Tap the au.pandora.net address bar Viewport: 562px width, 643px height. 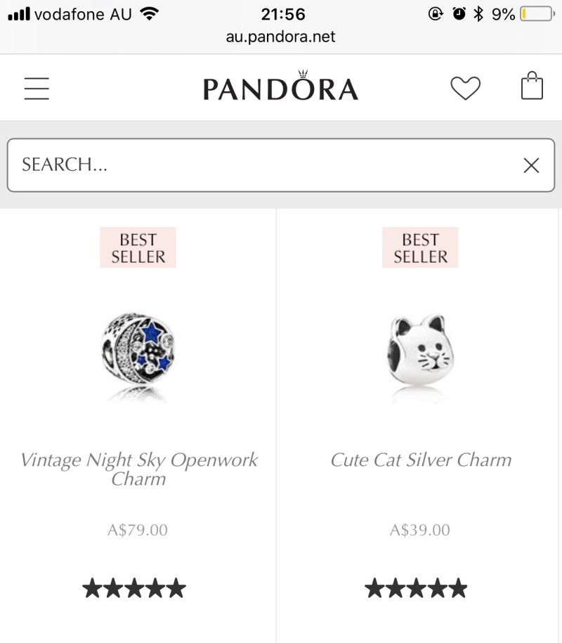(x=280, y=37)
